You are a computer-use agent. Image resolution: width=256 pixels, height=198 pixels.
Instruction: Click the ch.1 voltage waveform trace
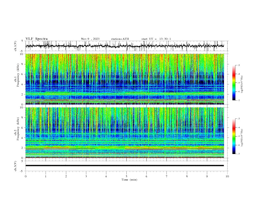click(124, 46)
